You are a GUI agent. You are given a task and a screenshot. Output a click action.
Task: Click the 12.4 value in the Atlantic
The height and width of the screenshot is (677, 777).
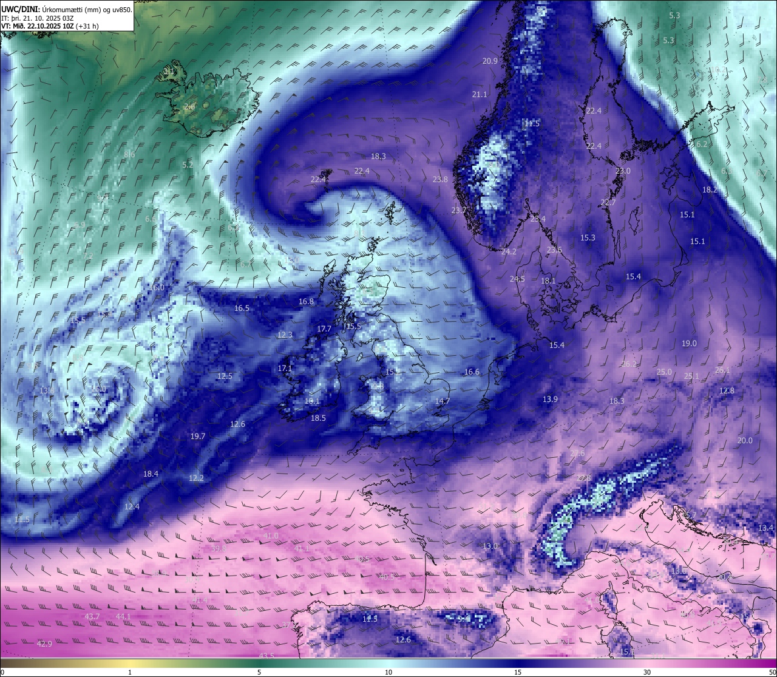[x=132, y=506]
